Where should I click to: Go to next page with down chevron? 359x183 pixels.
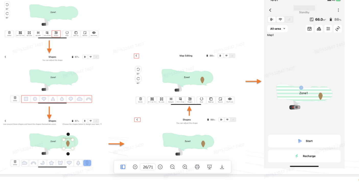160,167
